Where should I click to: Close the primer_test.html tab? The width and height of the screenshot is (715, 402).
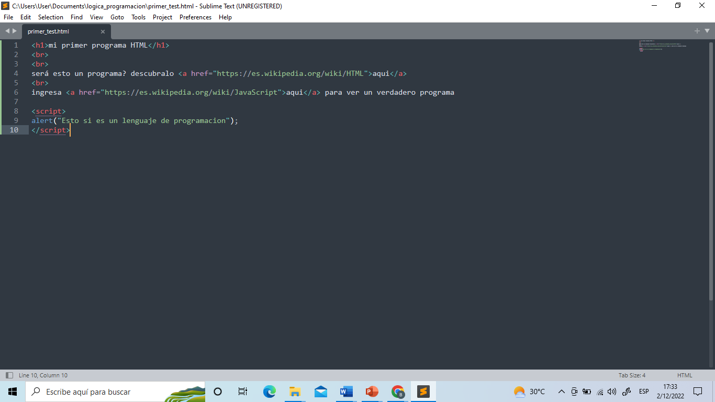point(103,31)
